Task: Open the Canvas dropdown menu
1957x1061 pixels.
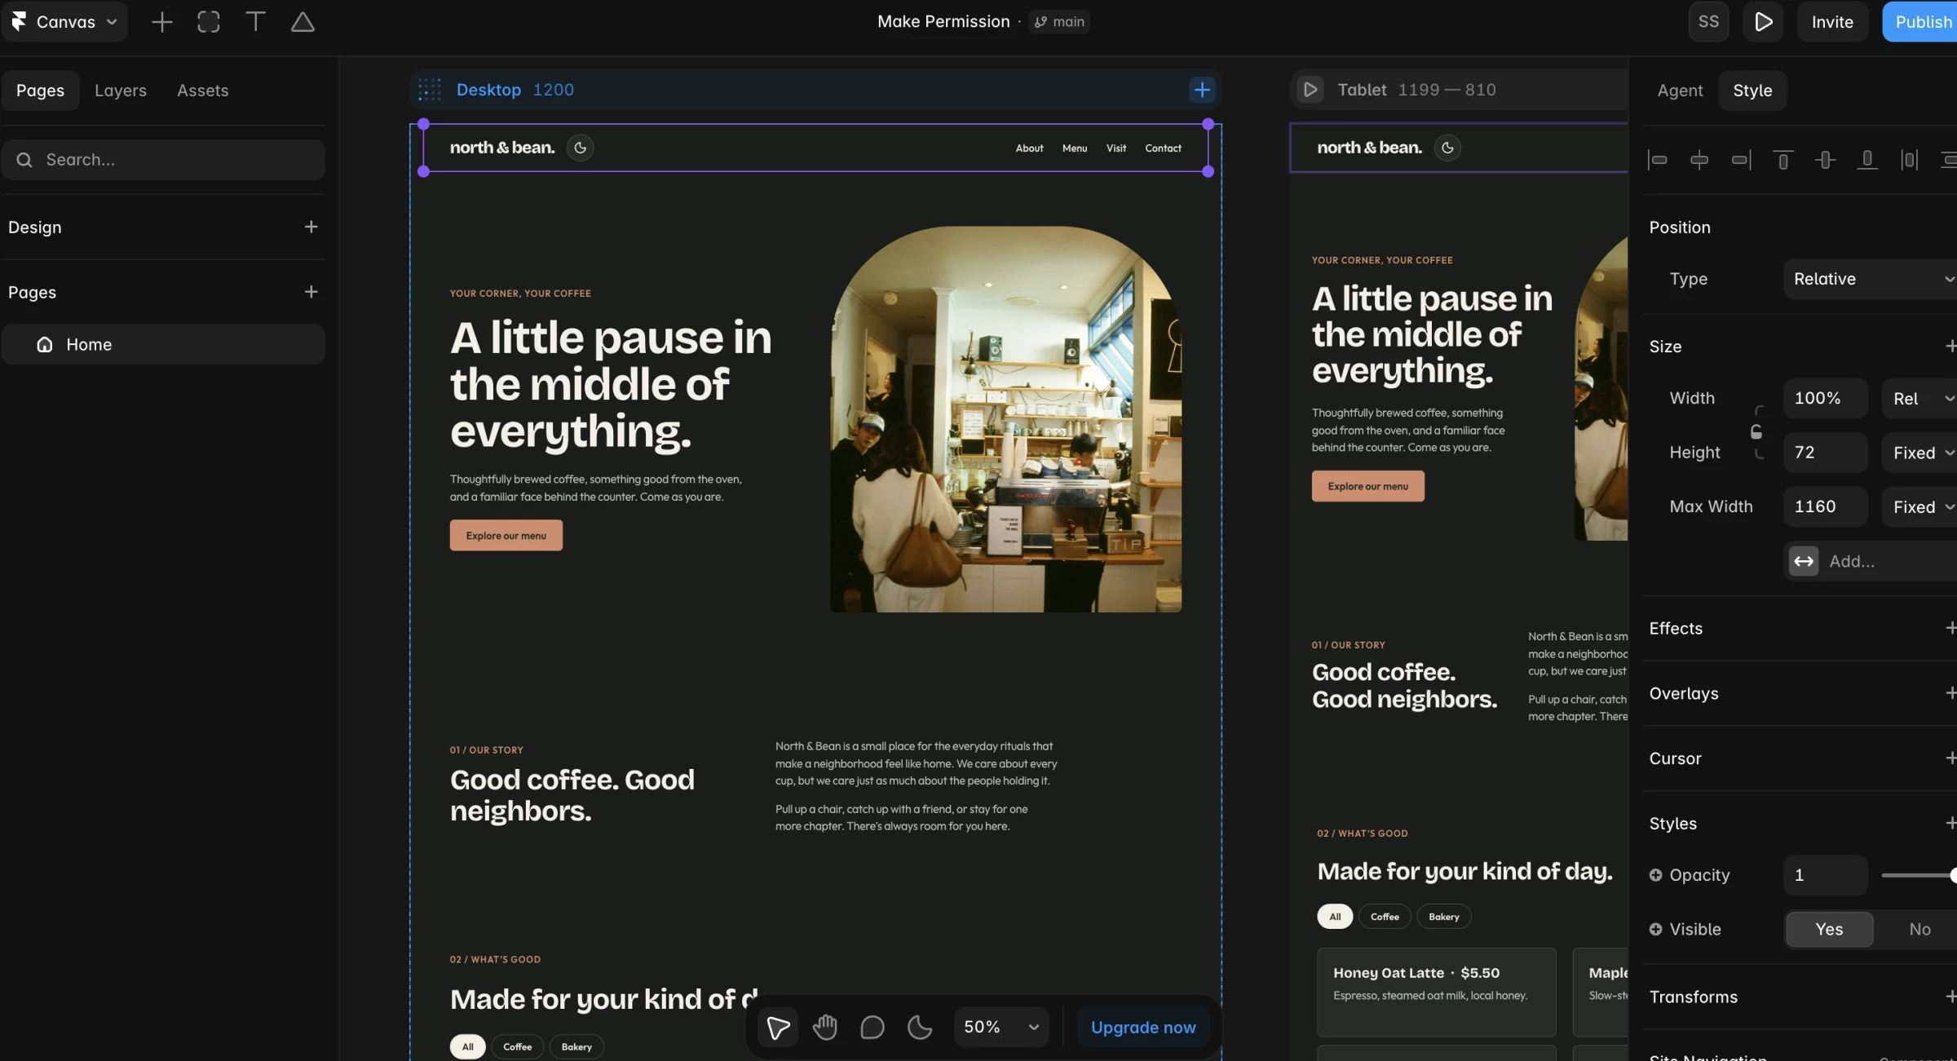Action: coord(65,22)
